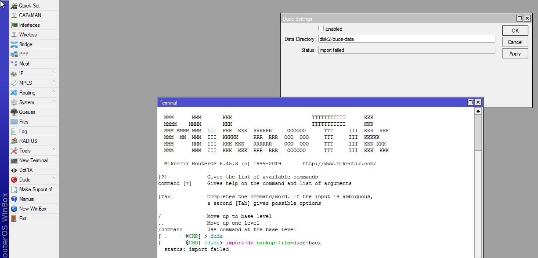
Task: Expand the System submenu arrow
Action: click(54, 102)
